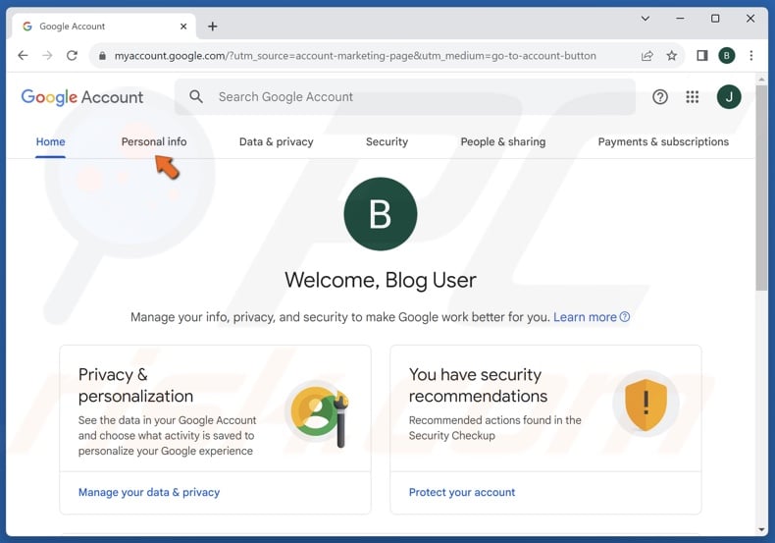775x543 pixels.
Task: Select the Home tab
Action: (50, 142)
